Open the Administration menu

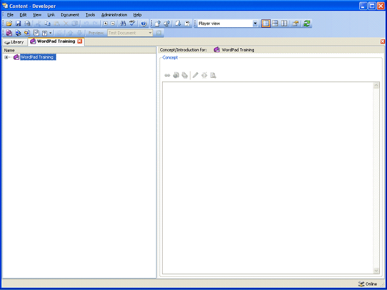point(114,14)
